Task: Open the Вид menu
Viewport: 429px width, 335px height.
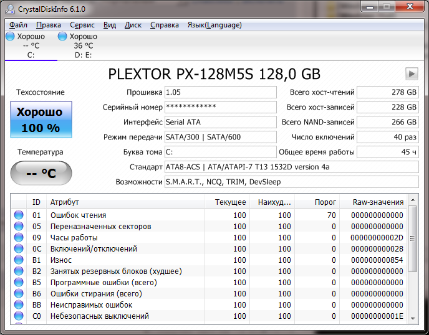Action: 110,25
